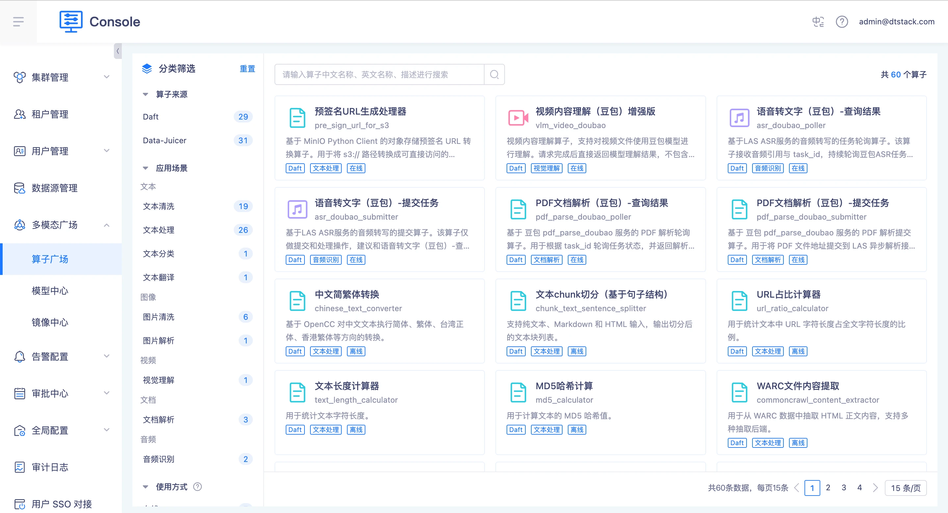Click the music icon of 语音转文字-提交任务 card
The width and height of the screenshot is (948, 513).
pyautogui.click(x=297, y=209)
